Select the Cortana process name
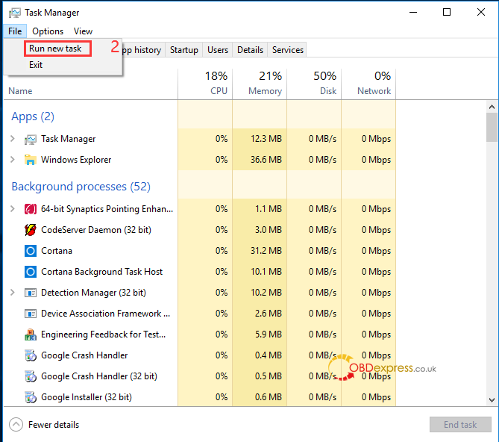This screenshot has width=499, height=442. pyautogui.click(x=57, y=251)
